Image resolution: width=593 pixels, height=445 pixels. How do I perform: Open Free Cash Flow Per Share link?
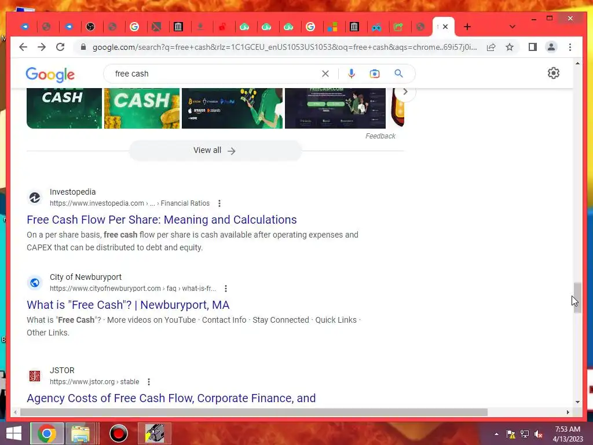pyautogui.click(x=162, y=220)
